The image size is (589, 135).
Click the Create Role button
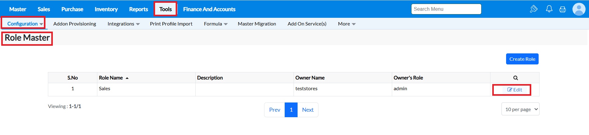[522, 59]
